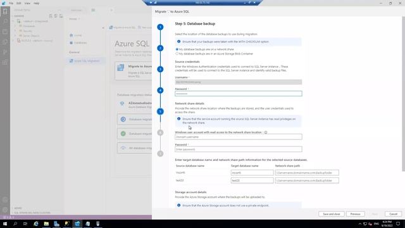
Task: Click the ENG language indicator in the system tray
Action: [x=377, y=224]
